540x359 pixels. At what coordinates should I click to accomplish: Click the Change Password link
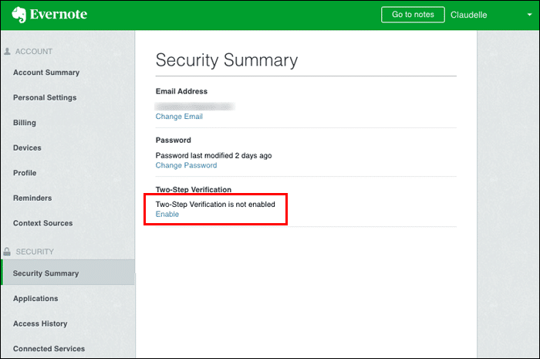(187, 165)
